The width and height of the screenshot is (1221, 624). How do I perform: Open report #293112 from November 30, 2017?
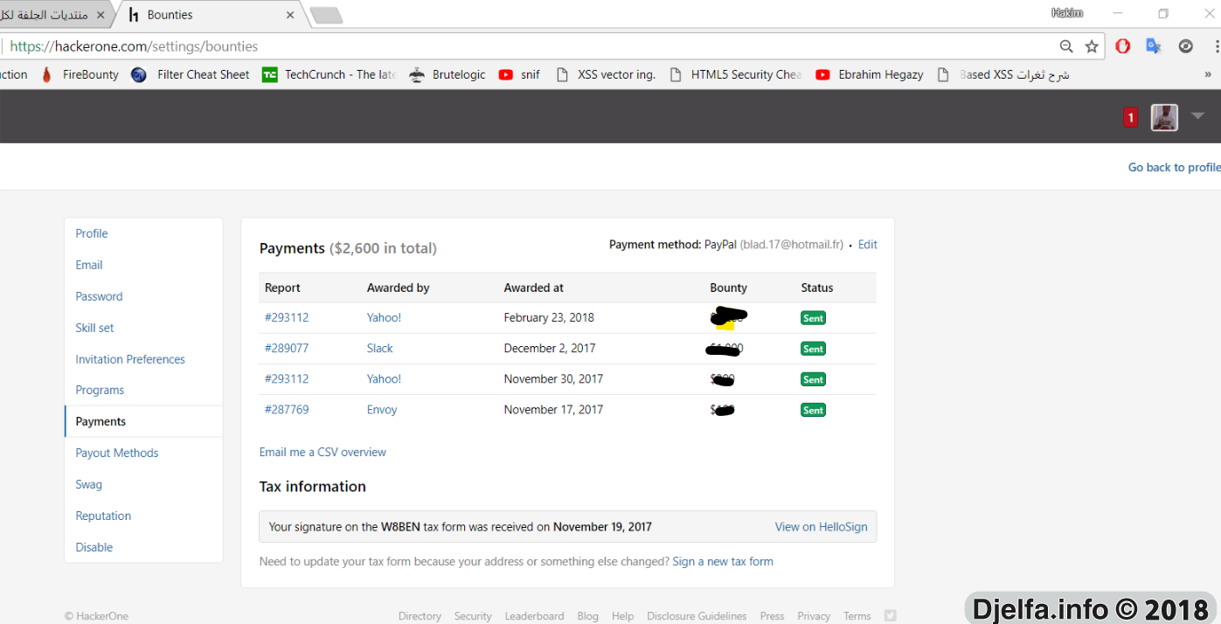tap(287, 378)
